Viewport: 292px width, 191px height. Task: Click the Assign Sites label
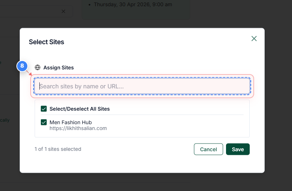[x=59, y=68]
